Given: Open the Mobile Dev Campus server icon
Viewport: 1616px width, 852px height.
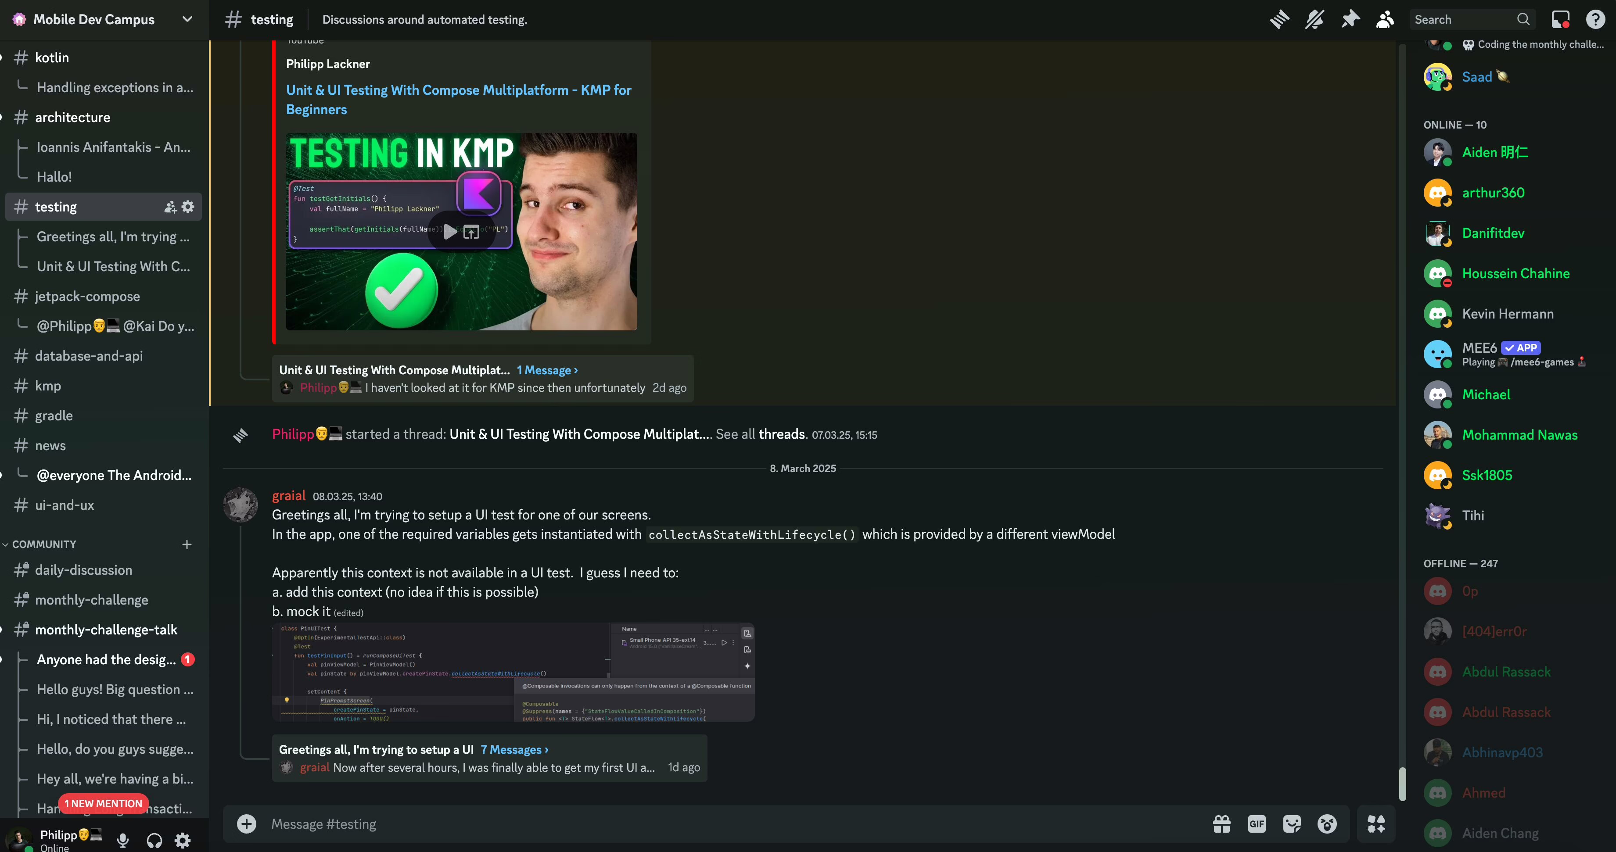Looking at the screenshot, I should 19,19.
